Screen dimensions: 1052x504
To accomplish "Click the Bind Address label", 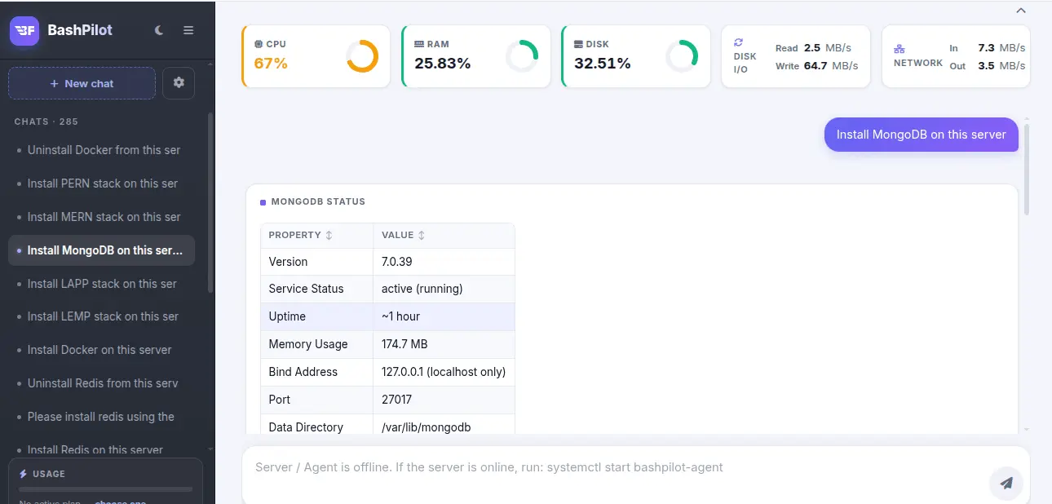I will click(x=303, y=372).
